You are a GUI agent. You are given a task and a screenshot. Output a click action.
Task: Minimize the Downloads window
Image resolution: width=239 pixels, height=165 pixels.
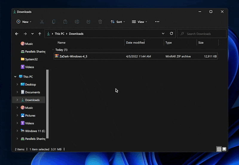pyautogui.click(x=200, y=12)
